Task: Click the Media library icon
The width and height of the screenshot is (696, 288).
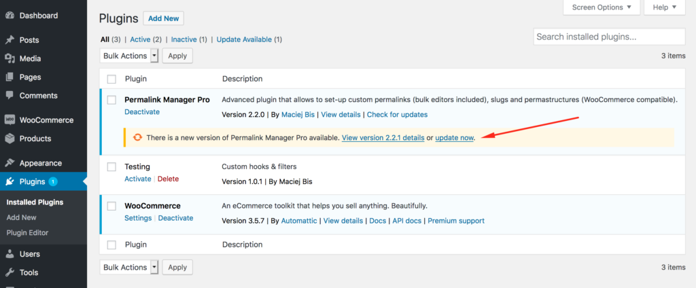Action: (10, 58)
